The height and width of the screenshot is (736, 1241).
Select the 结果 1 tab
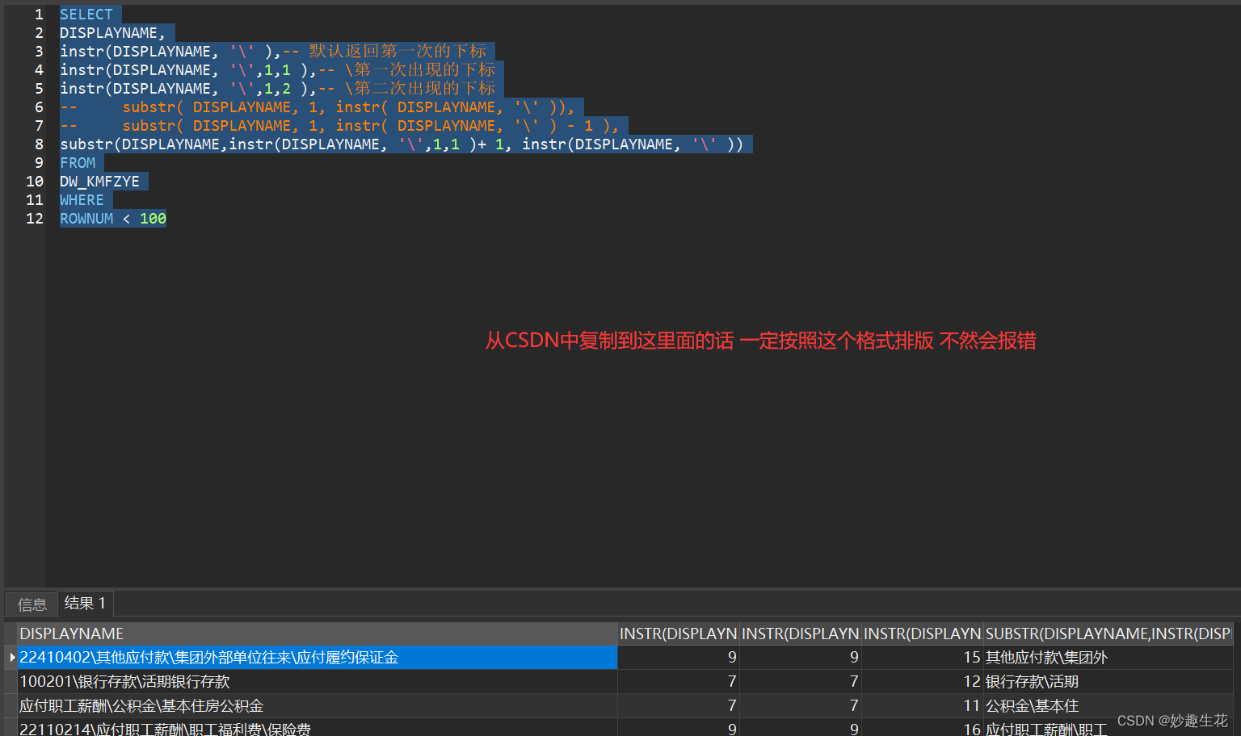pyautogui.click(x=85, y=603)
